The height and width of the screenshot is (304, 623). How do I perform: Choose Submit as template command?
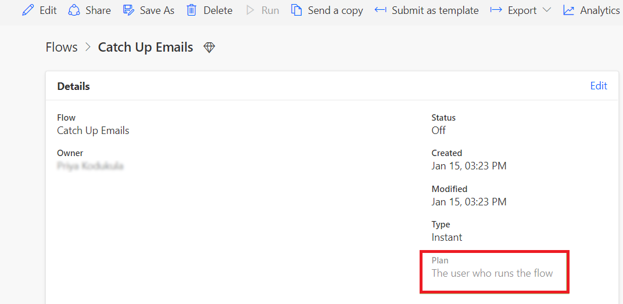pyautogui.click(x=435, y=10)
